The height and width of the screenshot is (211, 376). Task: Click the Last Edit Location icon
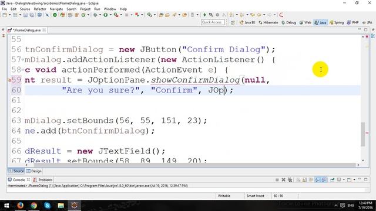tap(253, 15)
